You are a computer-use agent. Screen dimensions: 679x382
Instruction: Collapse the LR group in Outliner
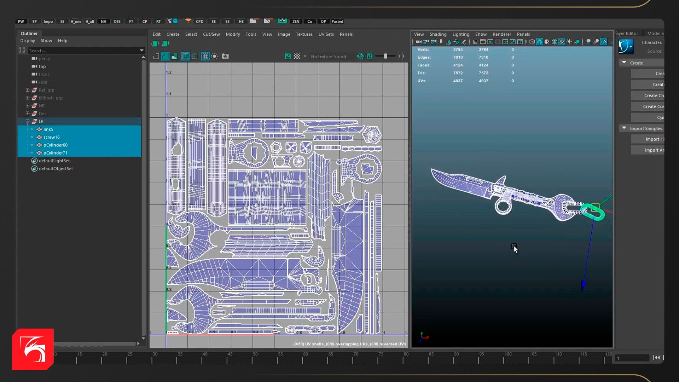pyautogui.click(x=28, y=121)
